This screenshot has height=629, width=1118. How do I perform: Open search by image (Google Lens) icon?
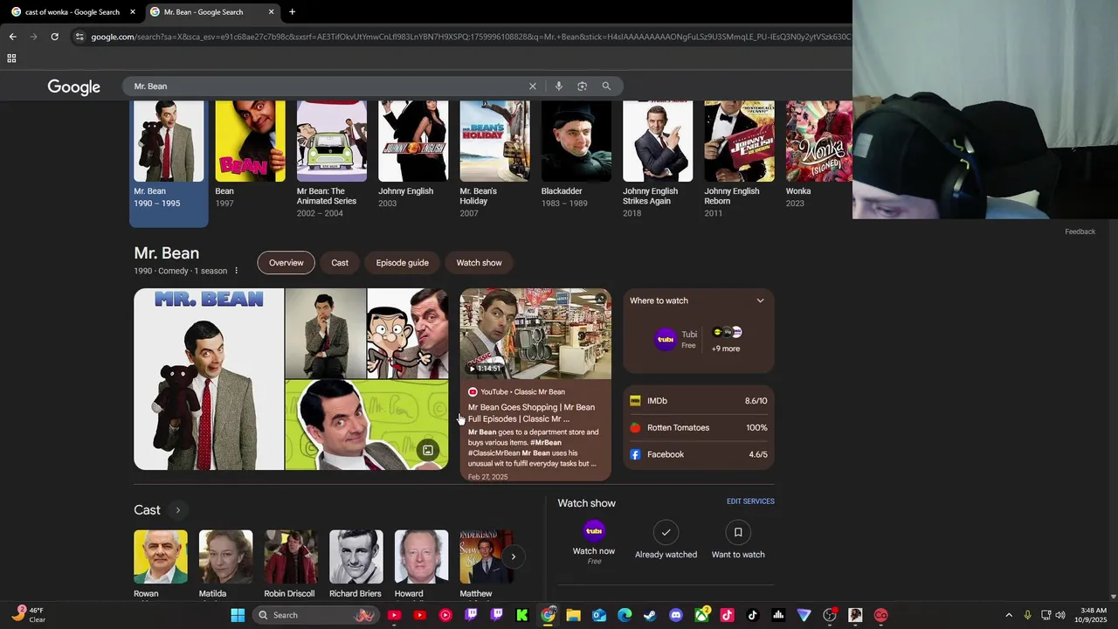[x=582, y=86]
